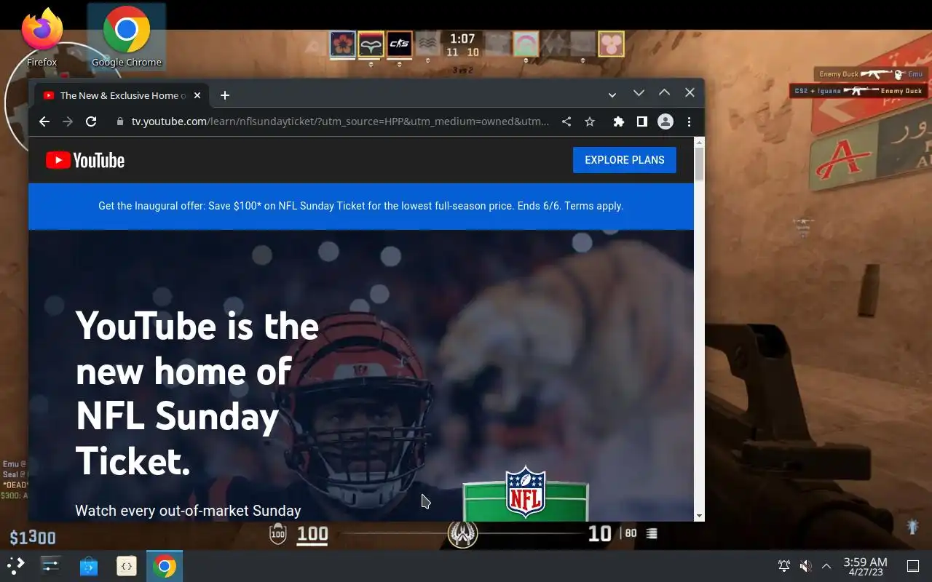Screen dimensions: 932x582
Task: Click the address bar URL
Action: click(340, 121)
